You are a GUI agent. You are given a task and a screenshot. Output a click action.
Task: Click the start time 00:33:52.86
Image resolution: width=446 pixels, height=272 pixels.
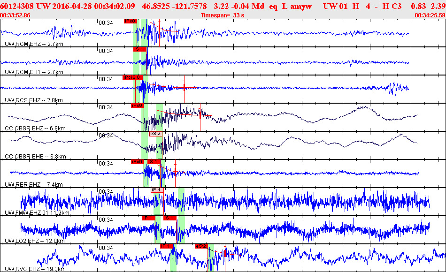[x=15, y=15]
